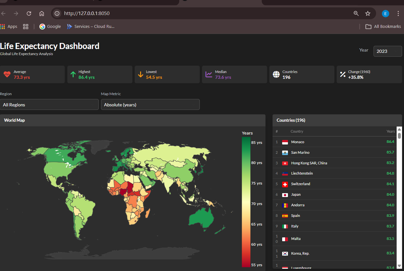Screen dimensions: 404x271
Task: Open the All Bookmarks folder
Action: [x=383, y=27]
